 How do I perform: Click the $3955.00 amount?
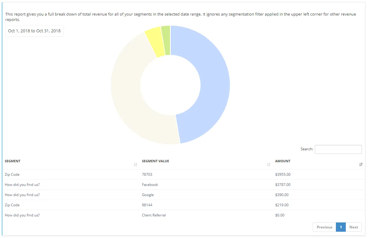pyautogui.click(x=283, y=175)
